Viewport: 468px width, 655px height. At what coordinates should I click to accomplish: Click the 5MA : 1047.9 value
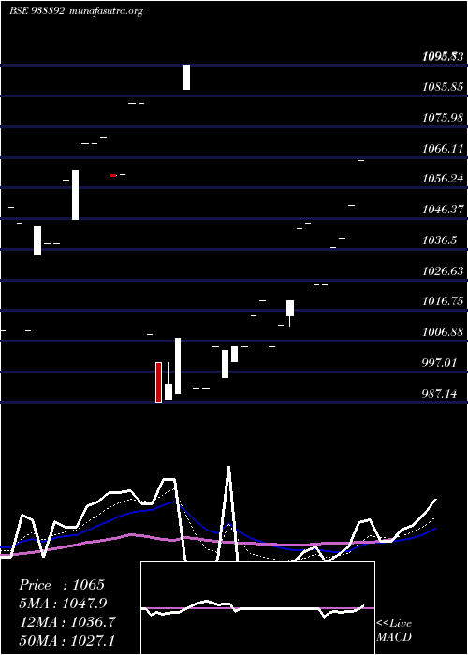click(63, 604)
